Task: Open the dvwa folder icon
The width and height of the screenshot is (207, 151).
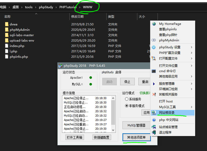Action: click(x=7, y=24)
